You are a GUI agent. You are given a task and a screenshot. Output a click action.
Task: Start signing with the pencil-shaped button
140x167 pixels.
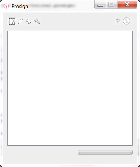click(x=20, y=21)
